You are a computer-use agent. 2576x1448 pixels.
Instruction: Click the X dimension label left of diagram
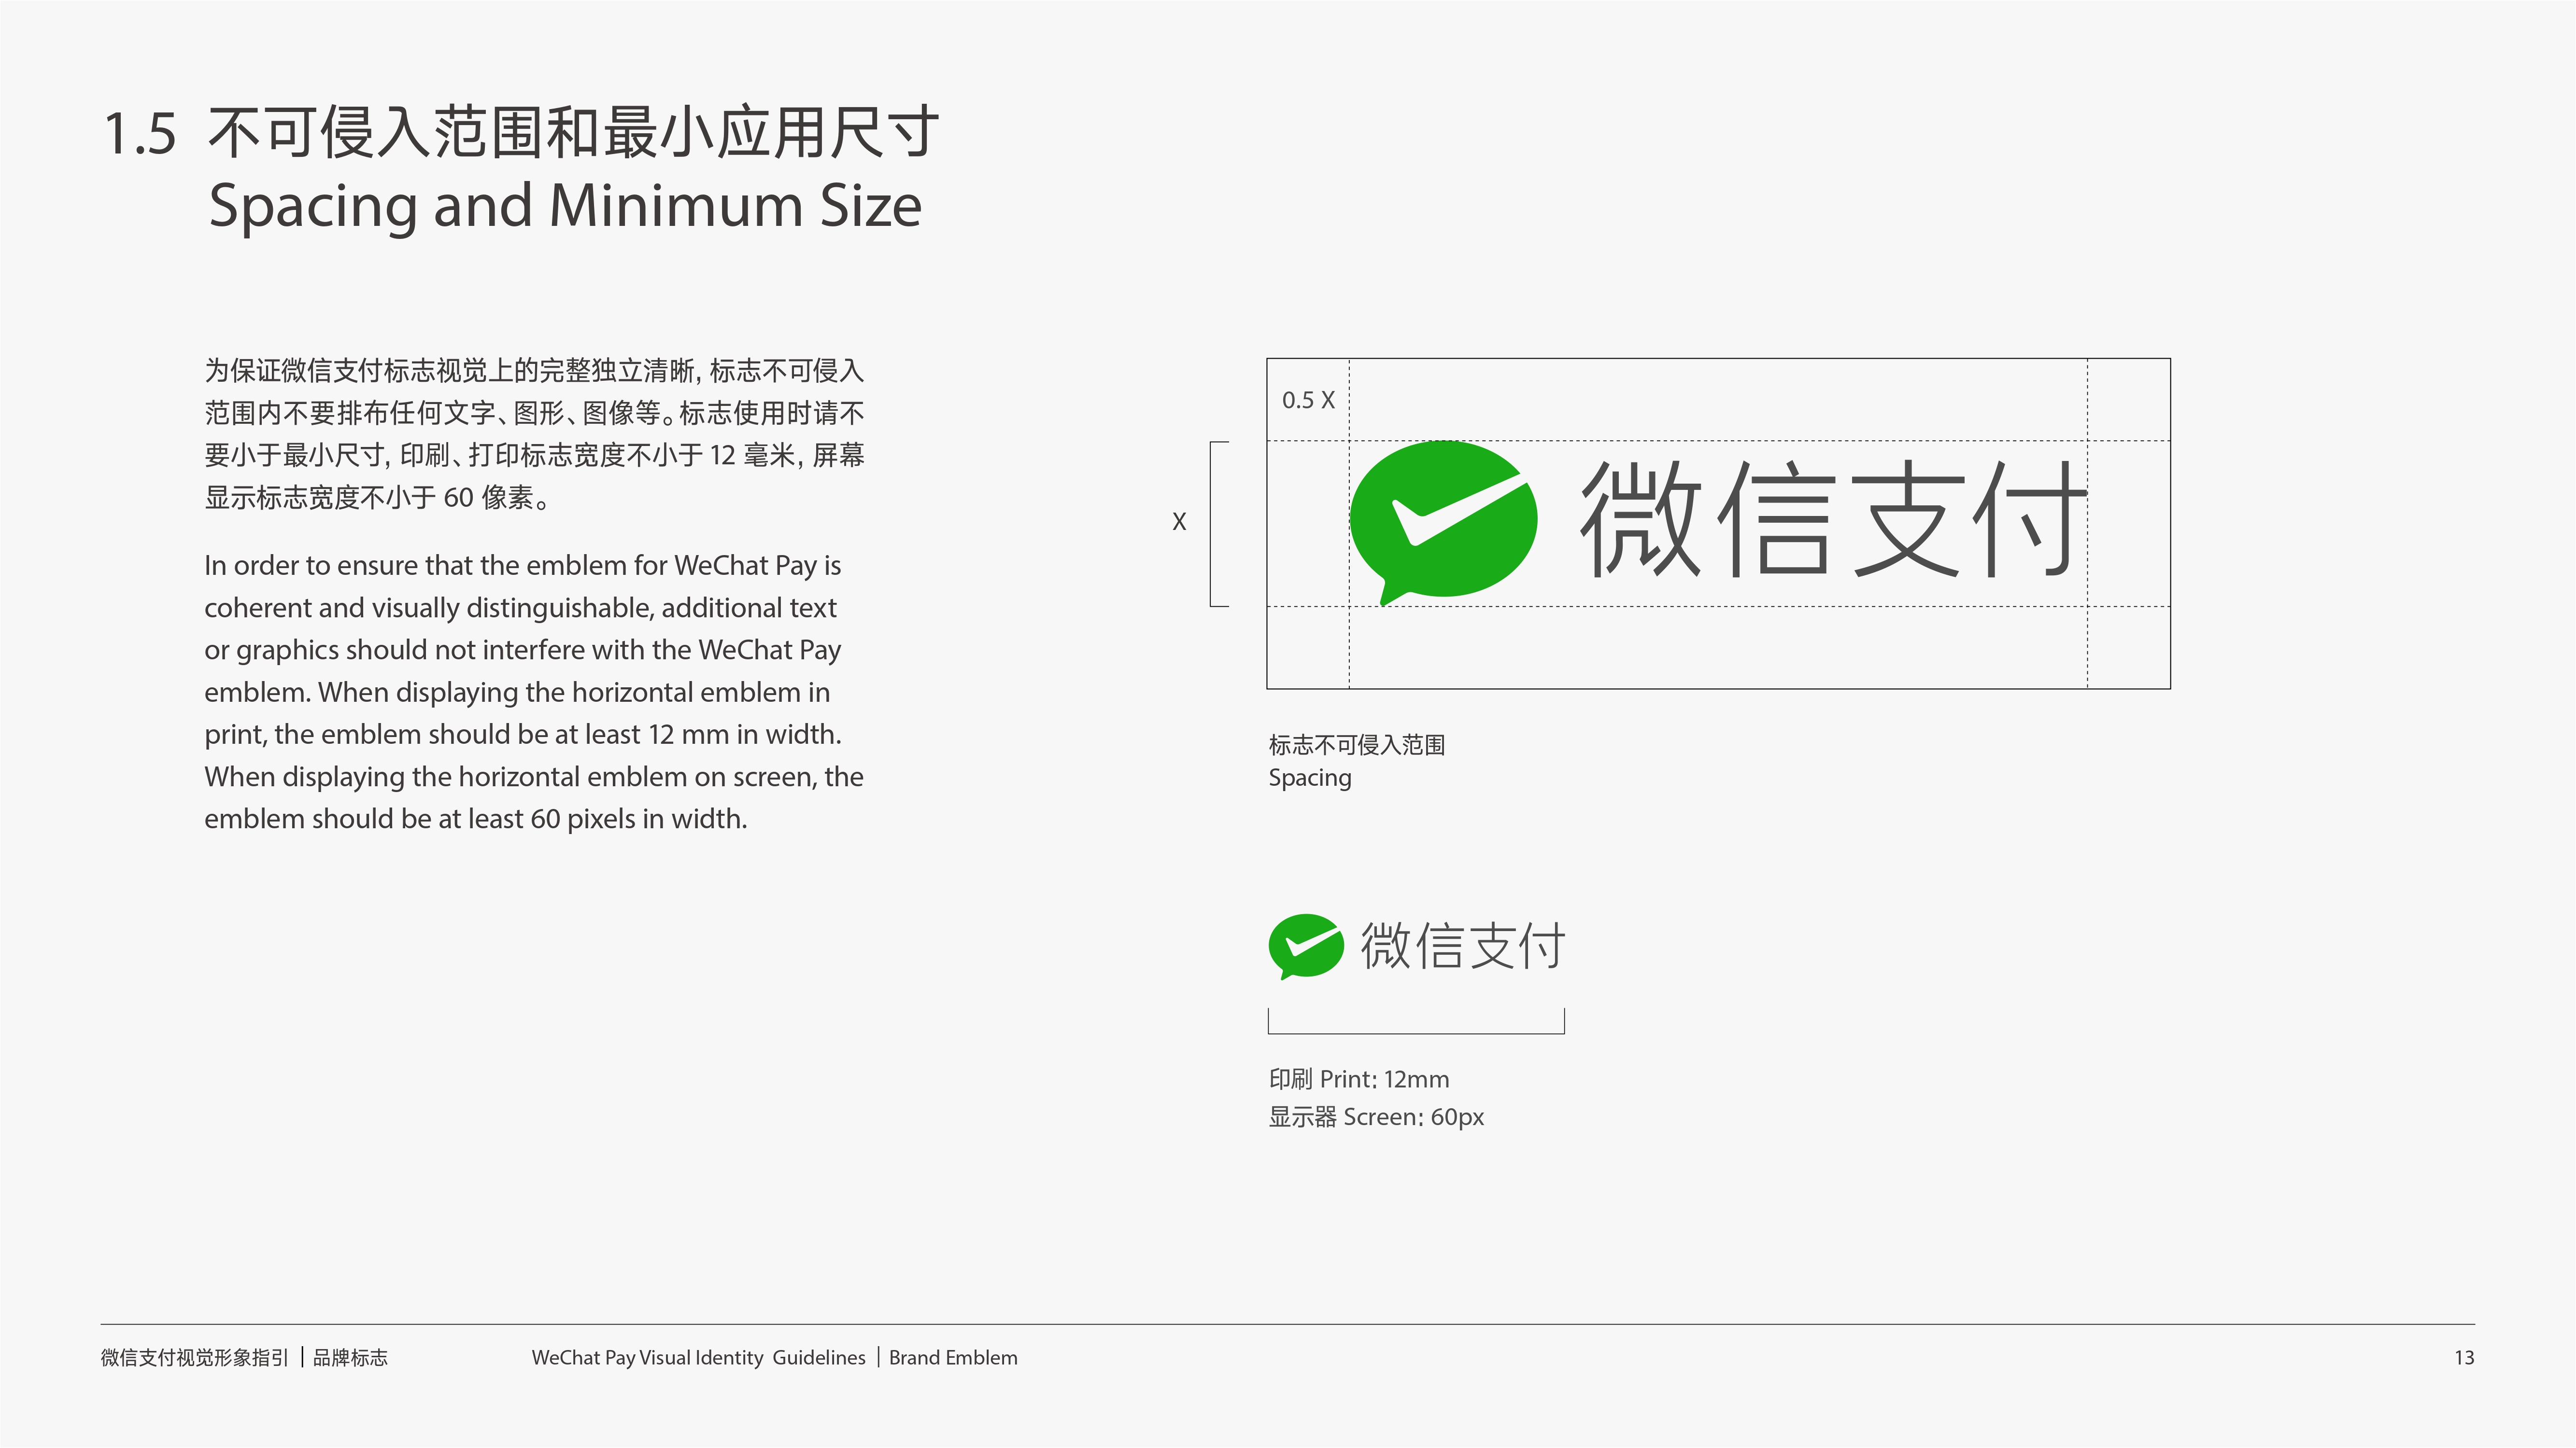pyautogui.click(x=1179, y=522)
